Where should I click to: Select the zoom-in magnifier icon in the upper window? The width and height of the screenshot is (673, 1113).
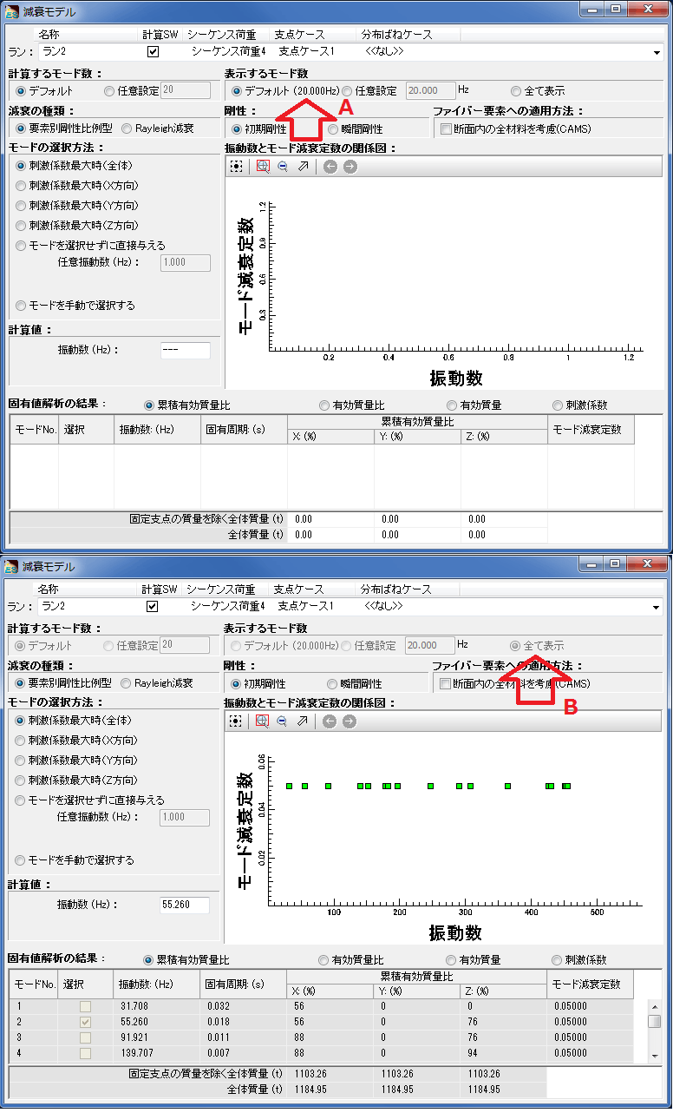pyautogui.click(x=263, y=166)
